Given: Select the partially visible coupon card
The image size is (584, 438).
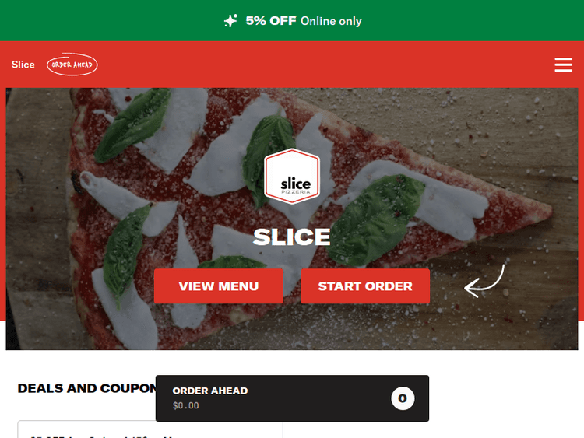Looking at the screenshot, I should point(150,429).
